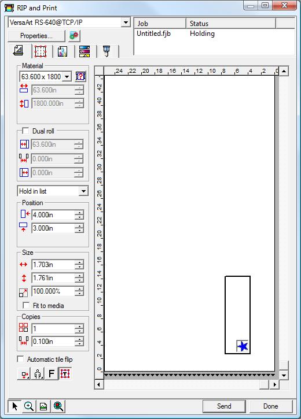Screen dimensions: 301x419
Task: Click the blue star thumbnail in preview
Action: click(243, 346)
